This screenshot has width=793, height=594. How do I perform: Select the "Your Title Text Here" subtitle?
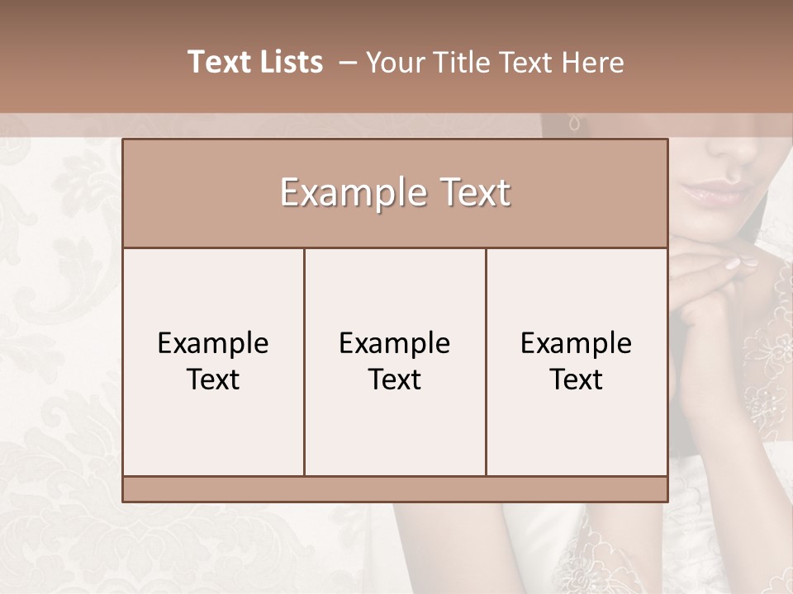[494, 62]
